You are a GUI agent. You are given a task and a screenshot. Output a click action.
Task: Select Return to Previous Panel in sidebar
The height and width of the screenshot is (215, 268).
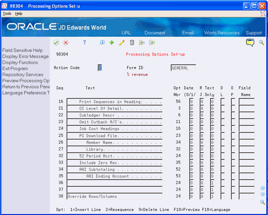coord(26,87)
